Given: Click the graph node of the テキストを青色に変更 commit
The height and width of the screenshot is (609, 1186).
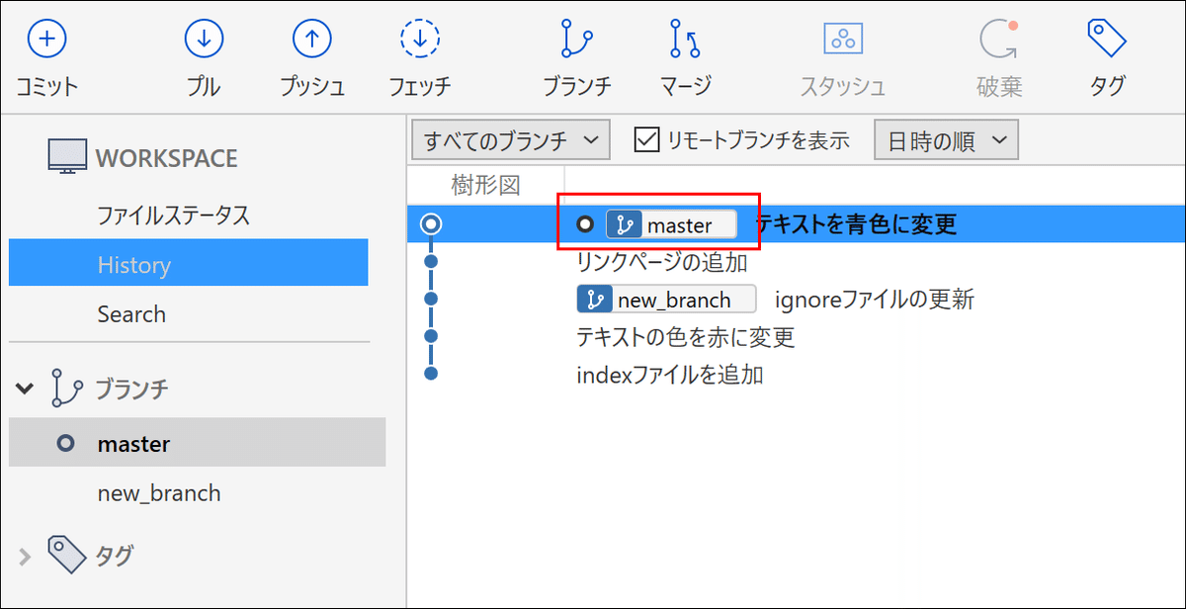Looking at the screenshot, I should (x=430, y=224).
